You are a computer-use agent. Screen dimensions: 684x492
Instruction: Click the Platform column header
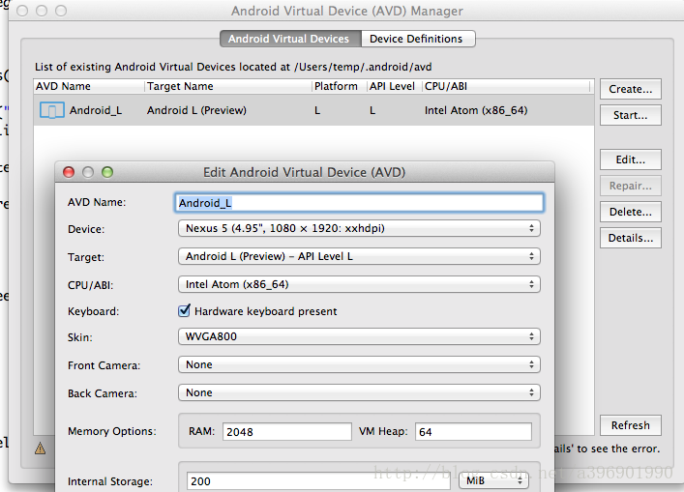[340, 86]
